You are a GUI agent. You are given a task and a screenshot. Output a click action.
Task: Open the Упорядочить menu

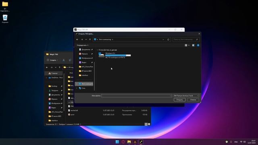pyautogui.click(x=83, y=45)
